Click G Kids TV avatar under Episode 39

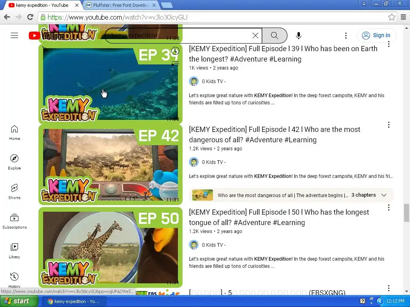(x=194, y=82)
